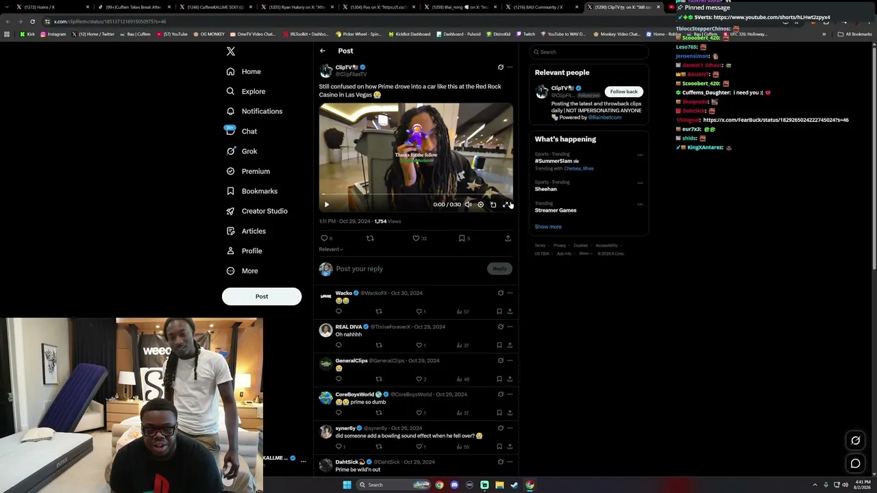Like the GeneralClips reply
The width and height of the screenshot is (877, 493).
[x=419, y=379]
